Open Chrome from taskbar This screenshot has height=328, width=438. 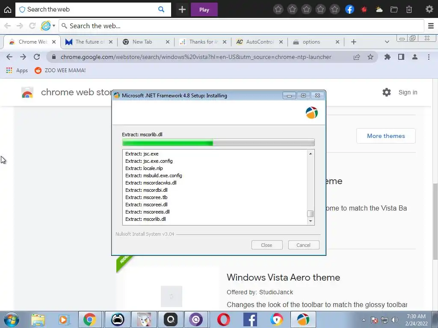click(90, 319)
